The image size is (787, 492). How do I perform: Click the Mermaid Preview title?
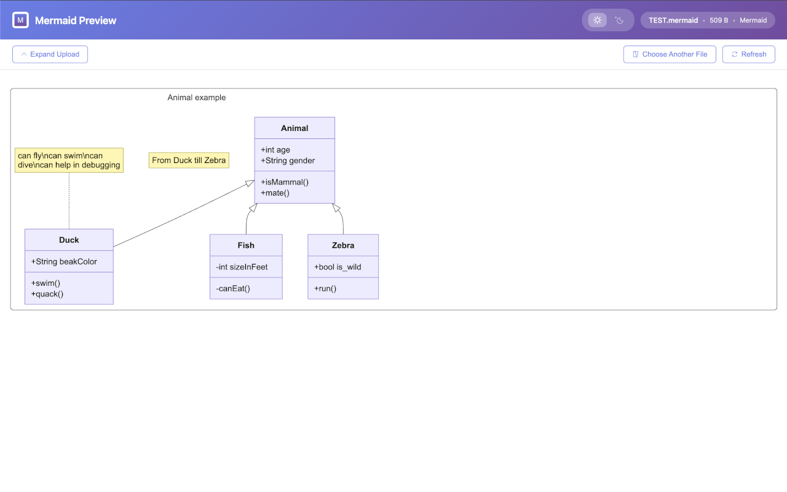coord(76,20)
